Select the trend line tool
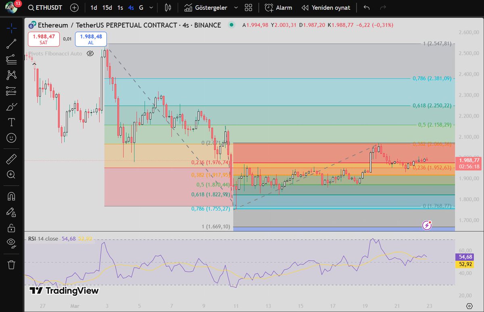This screenshot has width=484, height=312. pyautogui.click(x=12, y=44)
